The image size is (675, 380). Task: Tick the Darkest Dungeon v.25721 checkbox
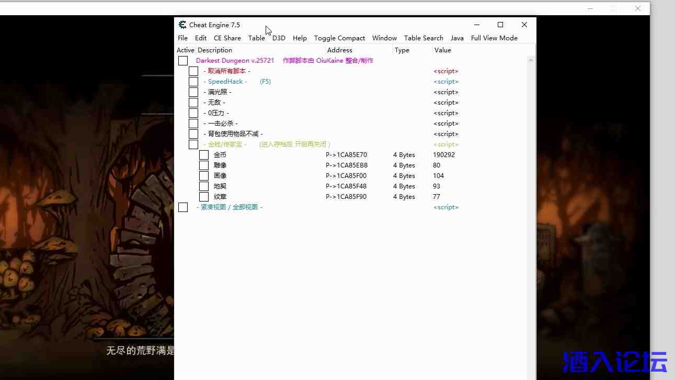pos(183,61)
